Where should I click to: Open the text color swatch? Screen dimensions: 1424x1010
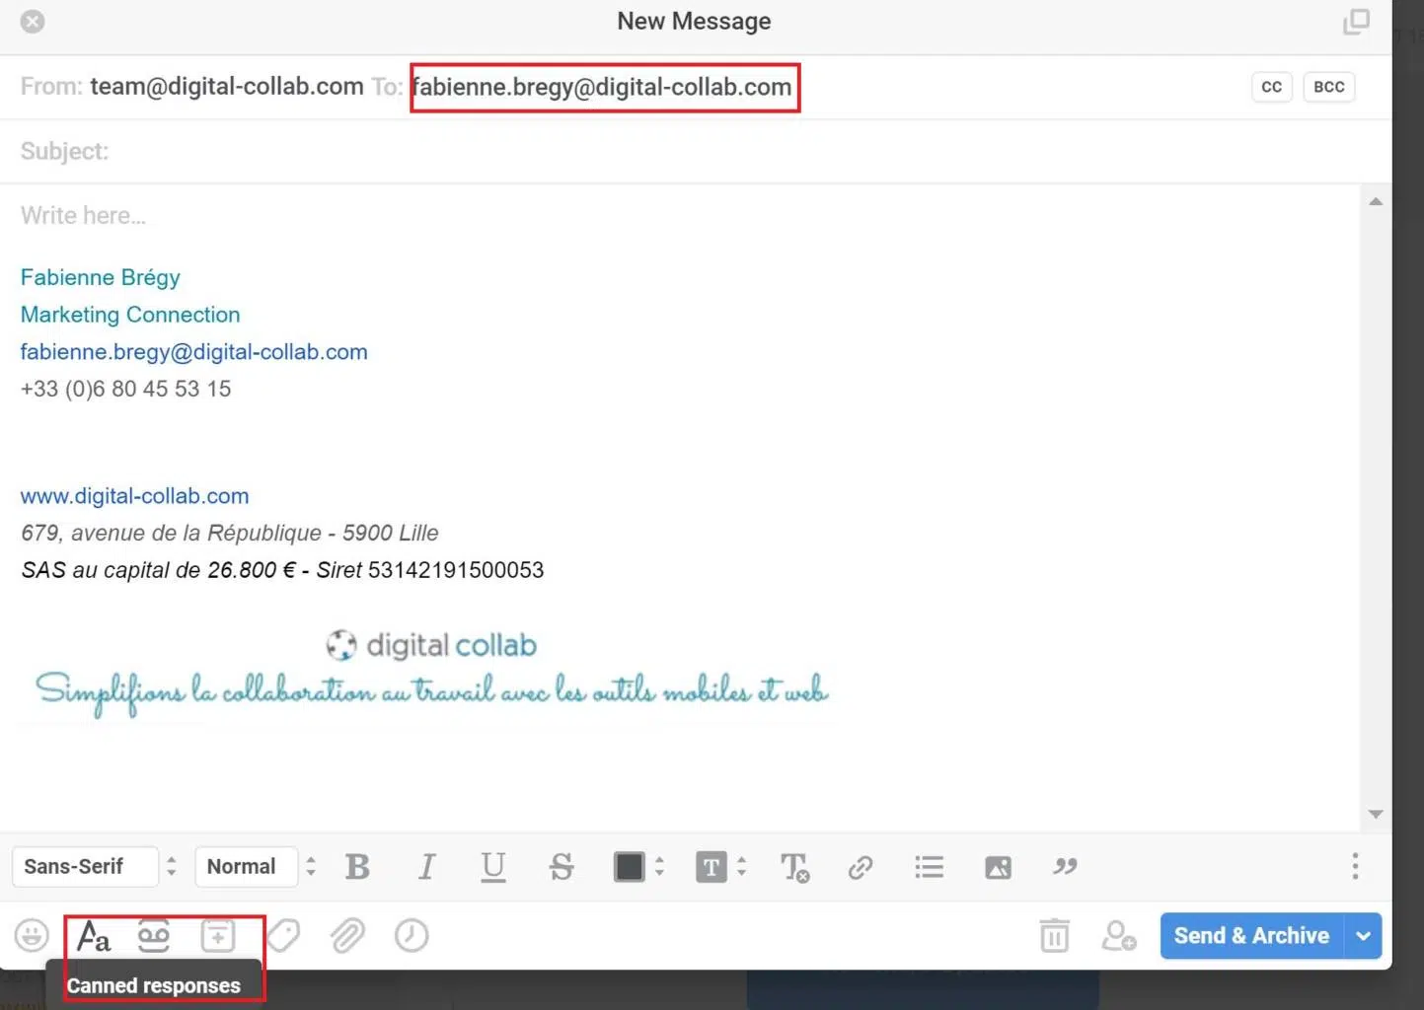637,867
